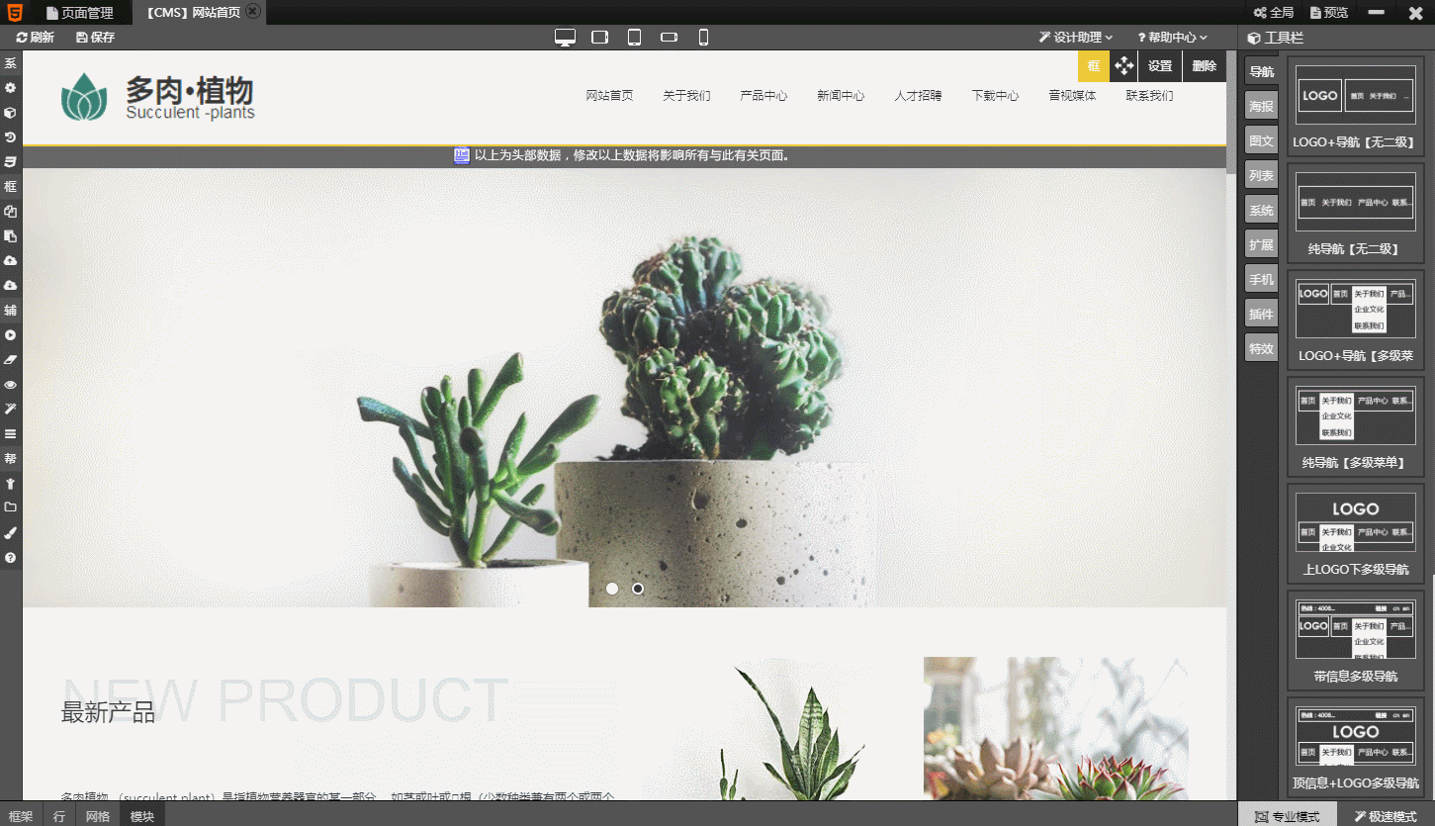Open the 海报 toolbar category
The width and height of the screenshot is (1435, 826).
coord(1261,107)
